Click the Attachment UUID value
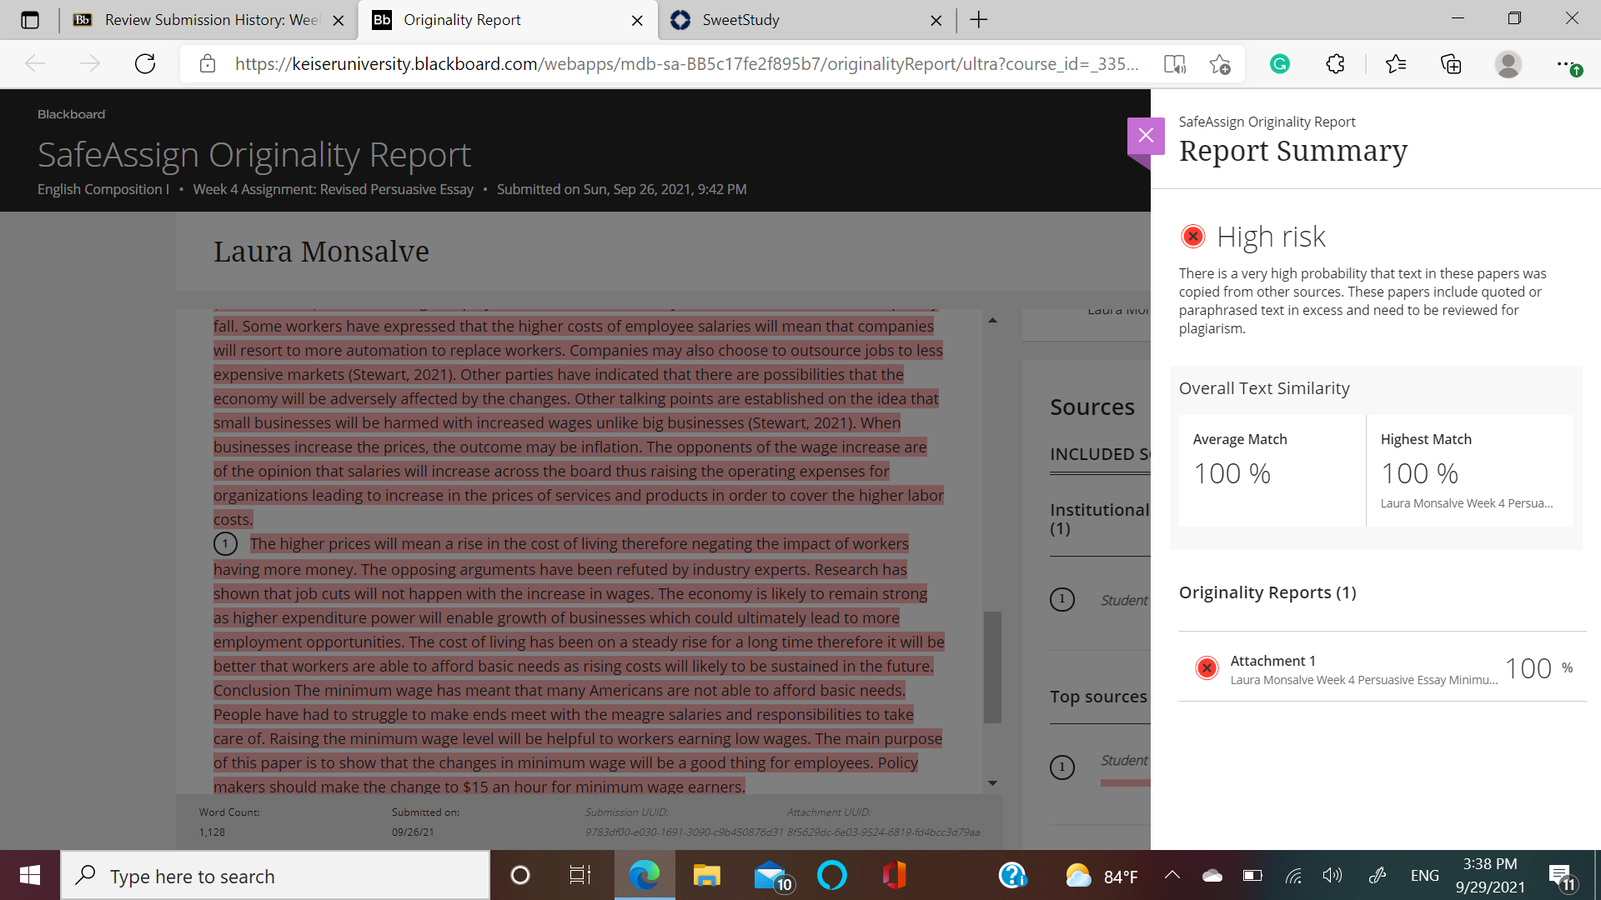Screen dimensions: 1601x900 click(x=883, y=832)
